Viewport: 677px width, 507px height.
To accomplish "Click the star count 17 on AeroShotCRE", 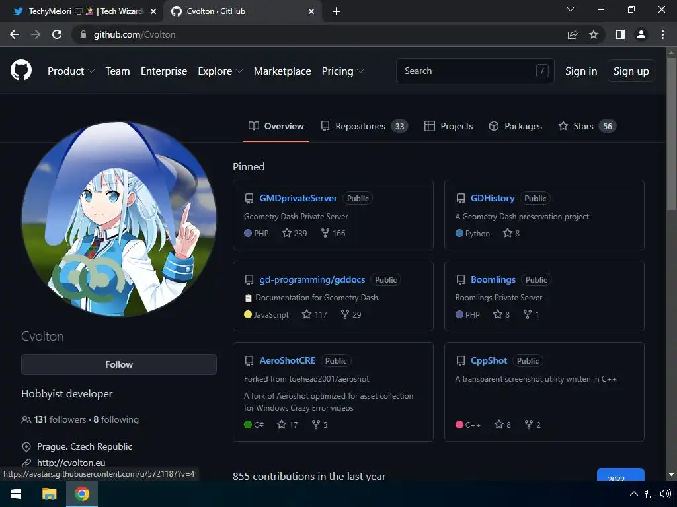I will 288,424.
